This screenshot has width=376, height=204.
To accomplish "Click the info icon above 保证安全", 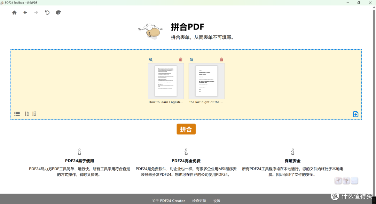I will tap(292, 152).
